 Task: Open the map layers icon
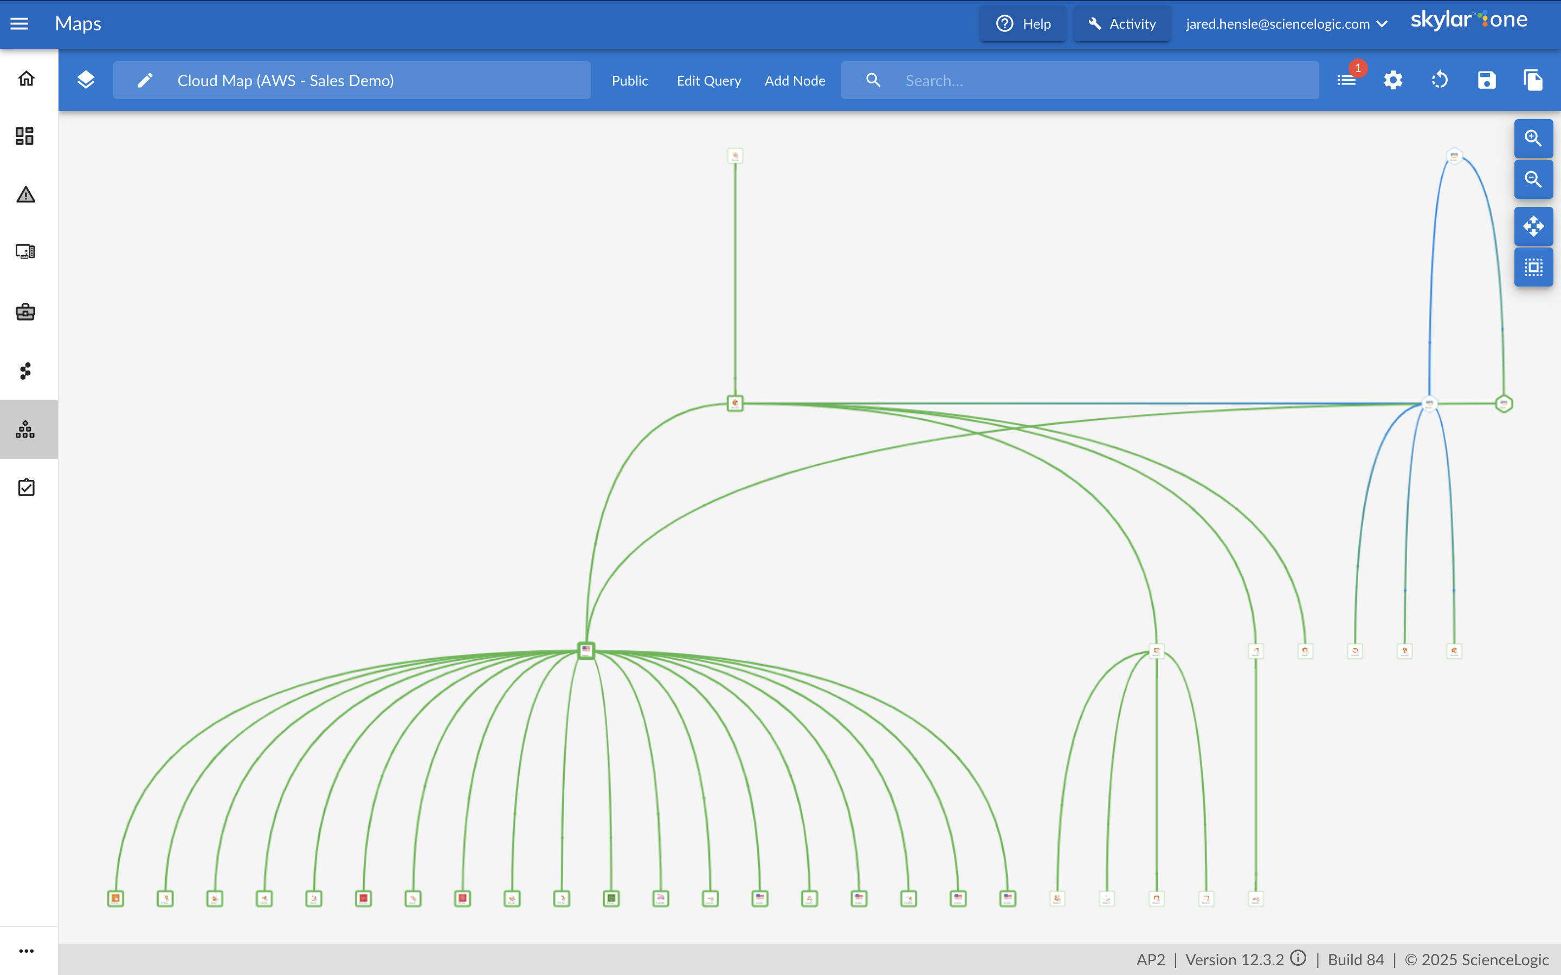86,80
